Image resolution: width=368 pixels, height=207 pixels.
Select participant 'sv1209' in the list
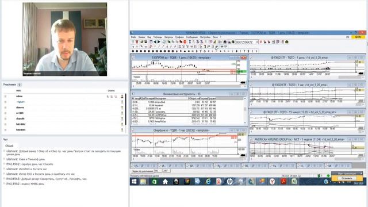point(20,113)
